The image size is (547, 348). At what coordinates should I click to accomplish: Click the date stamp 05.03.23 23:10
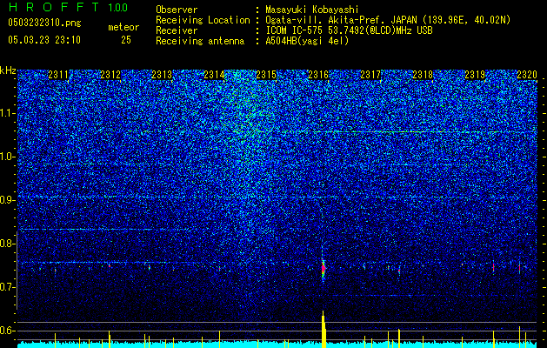coord(44,40)
